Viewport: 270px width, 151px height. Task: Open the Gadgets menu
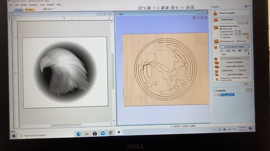point(51,5)
